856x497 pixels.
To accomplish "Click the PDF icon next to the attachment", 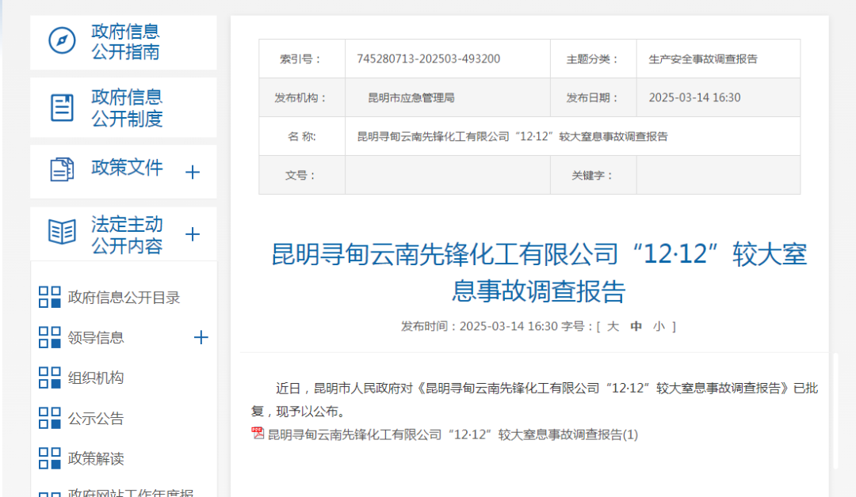I will click(x=258, y=434).
